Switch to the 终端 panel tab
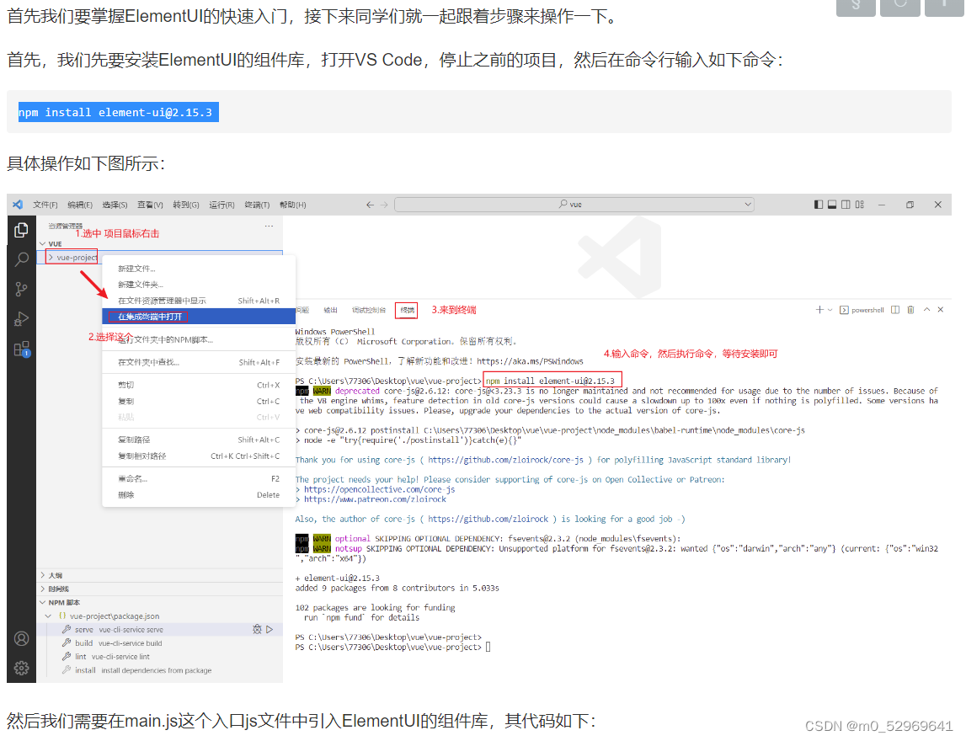 pyautogui.click(x=407, y=310)
